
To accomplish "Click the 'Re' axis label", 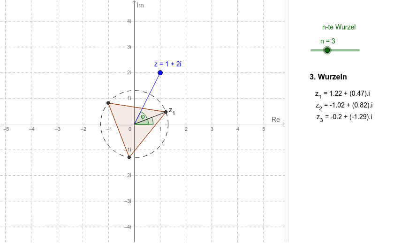I will (276, 120).
